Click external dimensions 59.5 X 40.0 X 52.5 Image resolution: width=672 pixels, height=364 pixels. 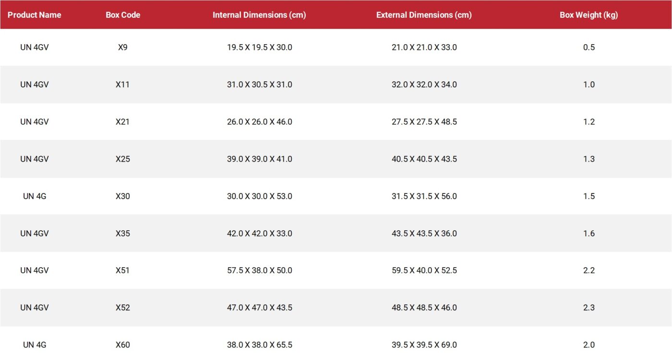coord(424,270)
